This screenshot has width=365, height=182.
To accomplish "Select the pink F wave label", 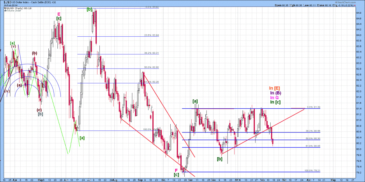I will 176,170.
